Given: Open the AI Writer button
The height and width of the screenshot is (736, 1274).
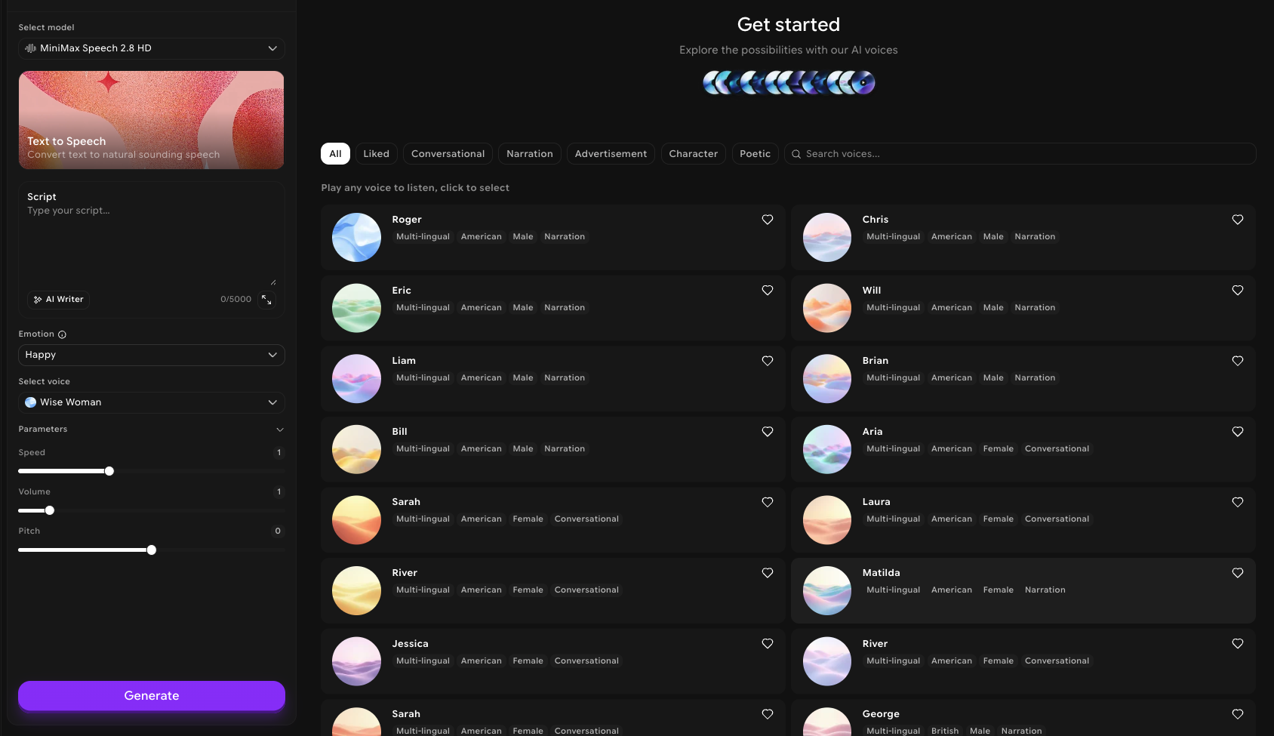Looking at the screenshot, I should pyautogui.click(x=59, y=300).
